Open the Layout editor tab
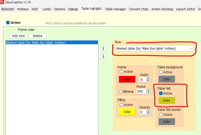201x135 pixels. click(x=185, y=9)
